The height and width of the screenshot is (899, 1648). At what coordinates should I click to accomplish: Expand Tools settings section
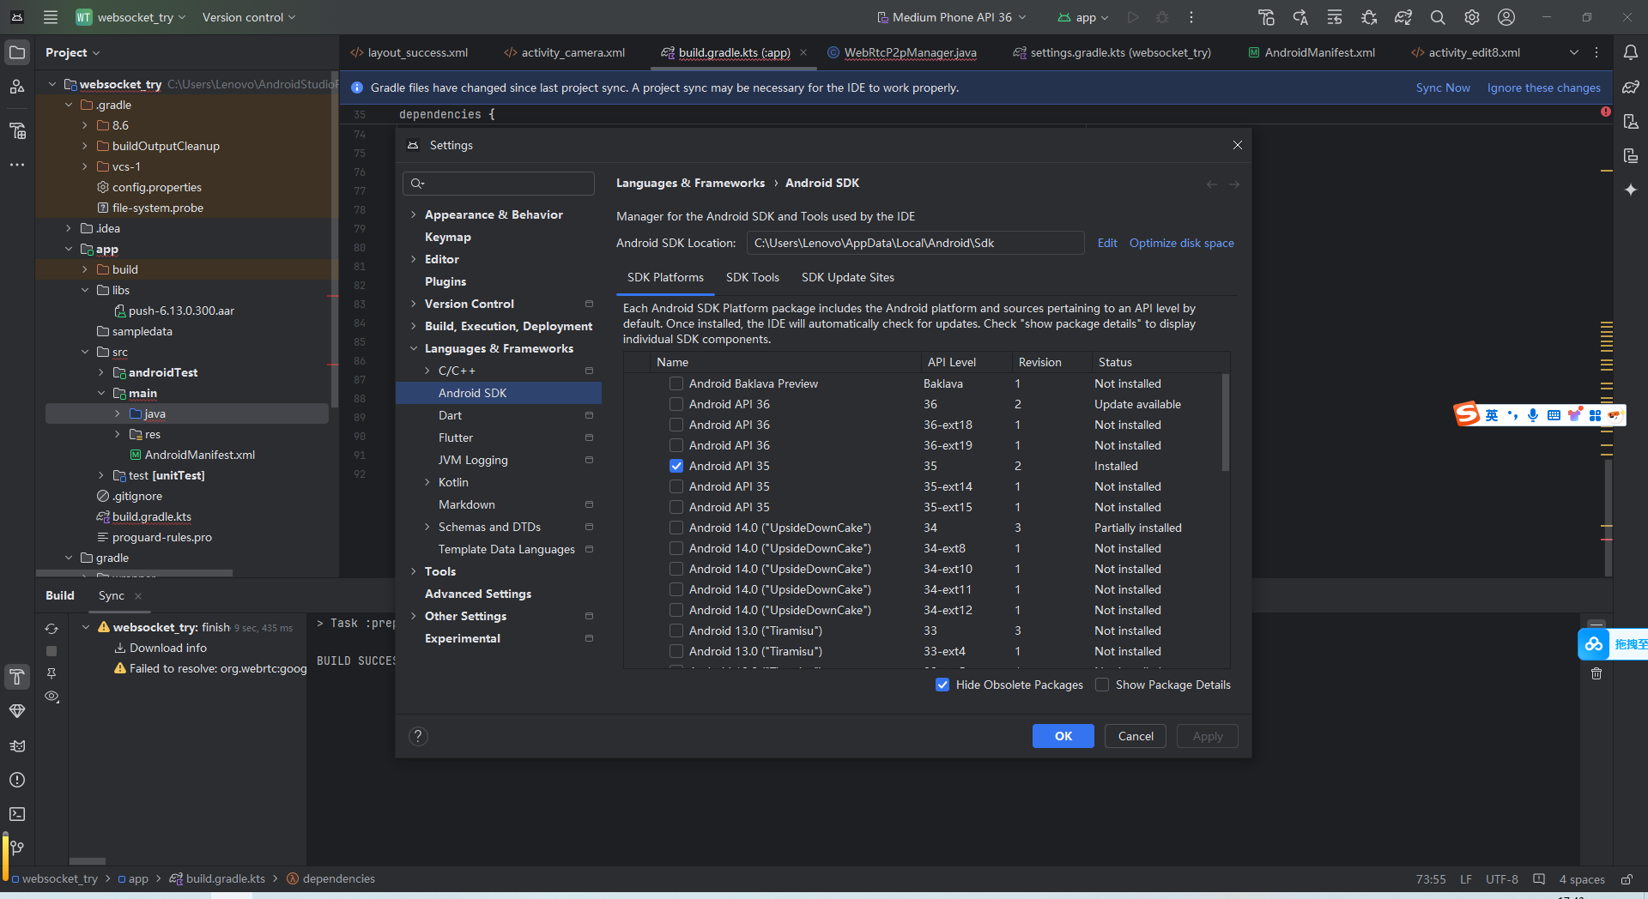click(414, 571)
